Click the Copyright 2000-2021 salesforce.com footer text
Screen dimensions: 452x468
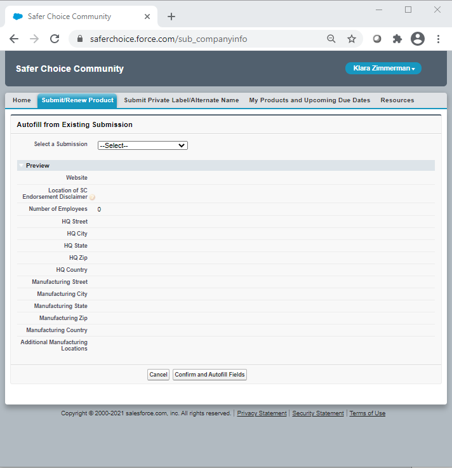pyautogui.click(x=146, y=413)
